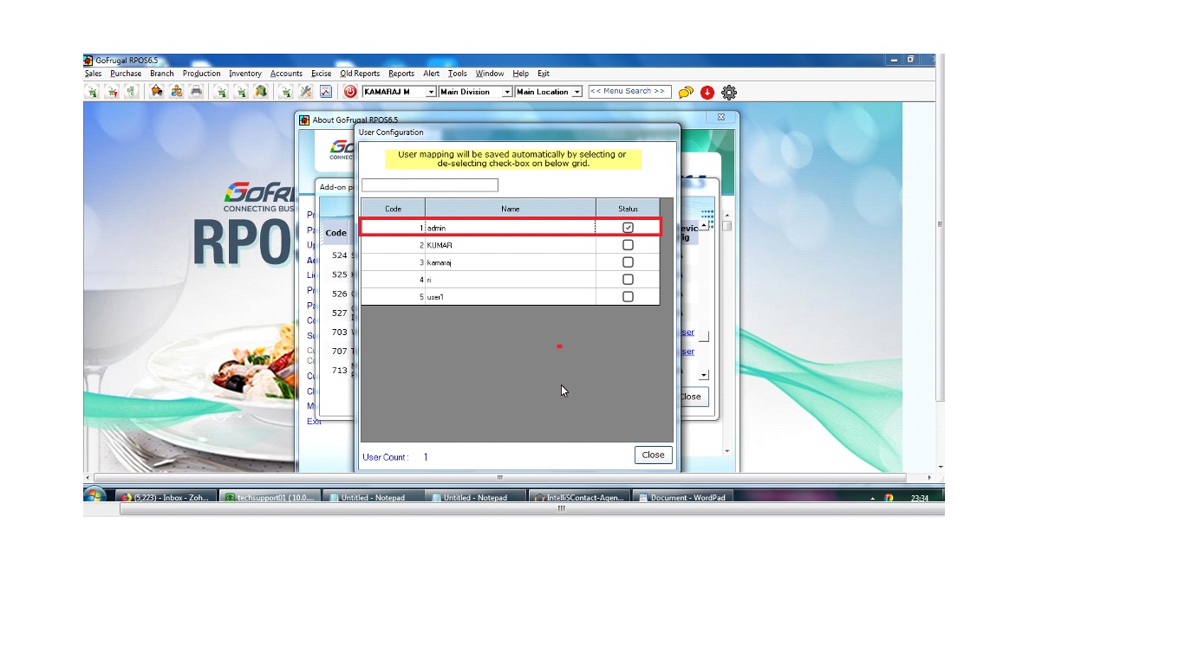Click code 703 in About window list
Image resolution: width=1179 pixels, height=665 pixels.
point(339,332)
